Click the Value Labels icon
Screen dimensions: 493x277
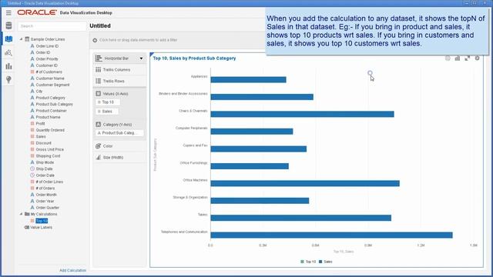click(x=27, y=228)
